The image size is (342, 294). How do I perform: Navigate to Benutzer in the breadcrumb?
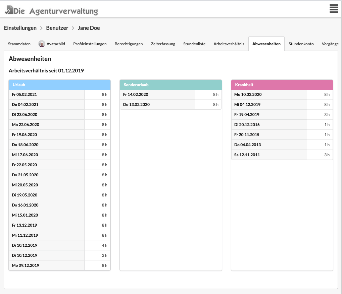[57, 28]
